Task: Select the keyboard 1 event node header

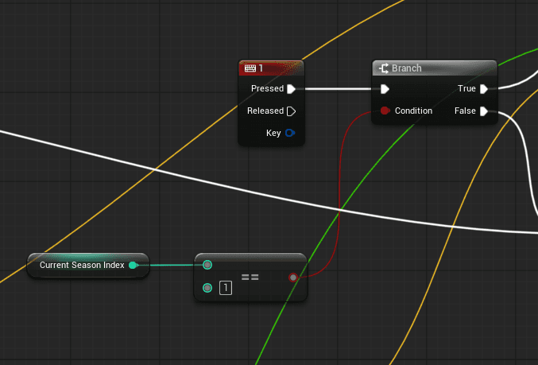Action: 271,68
